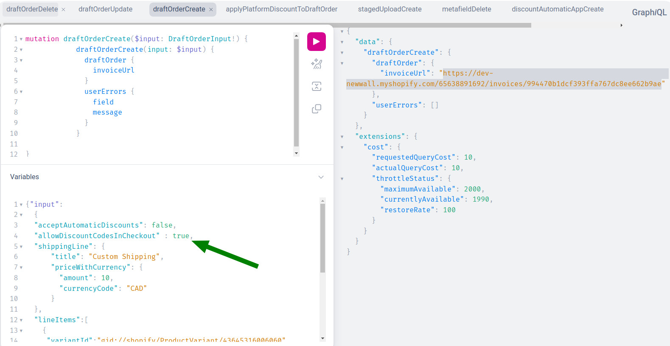The height and width of the screenshot is (346, 670).
Task: Select the applyPlatformDiscountToDraftOrder tab
Action: [281, 9]
